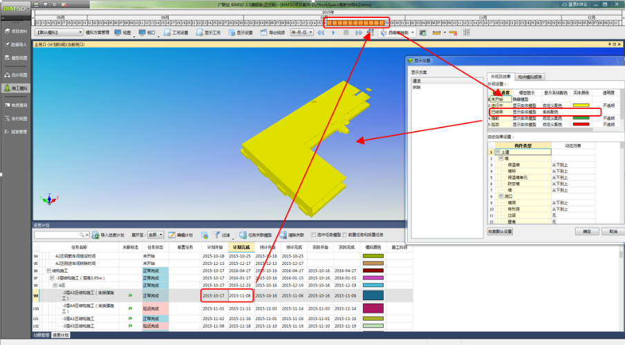Open 数据导入 in the left sidebar
This screenshot has width=625, height=345.
click(x=16, y=45)
